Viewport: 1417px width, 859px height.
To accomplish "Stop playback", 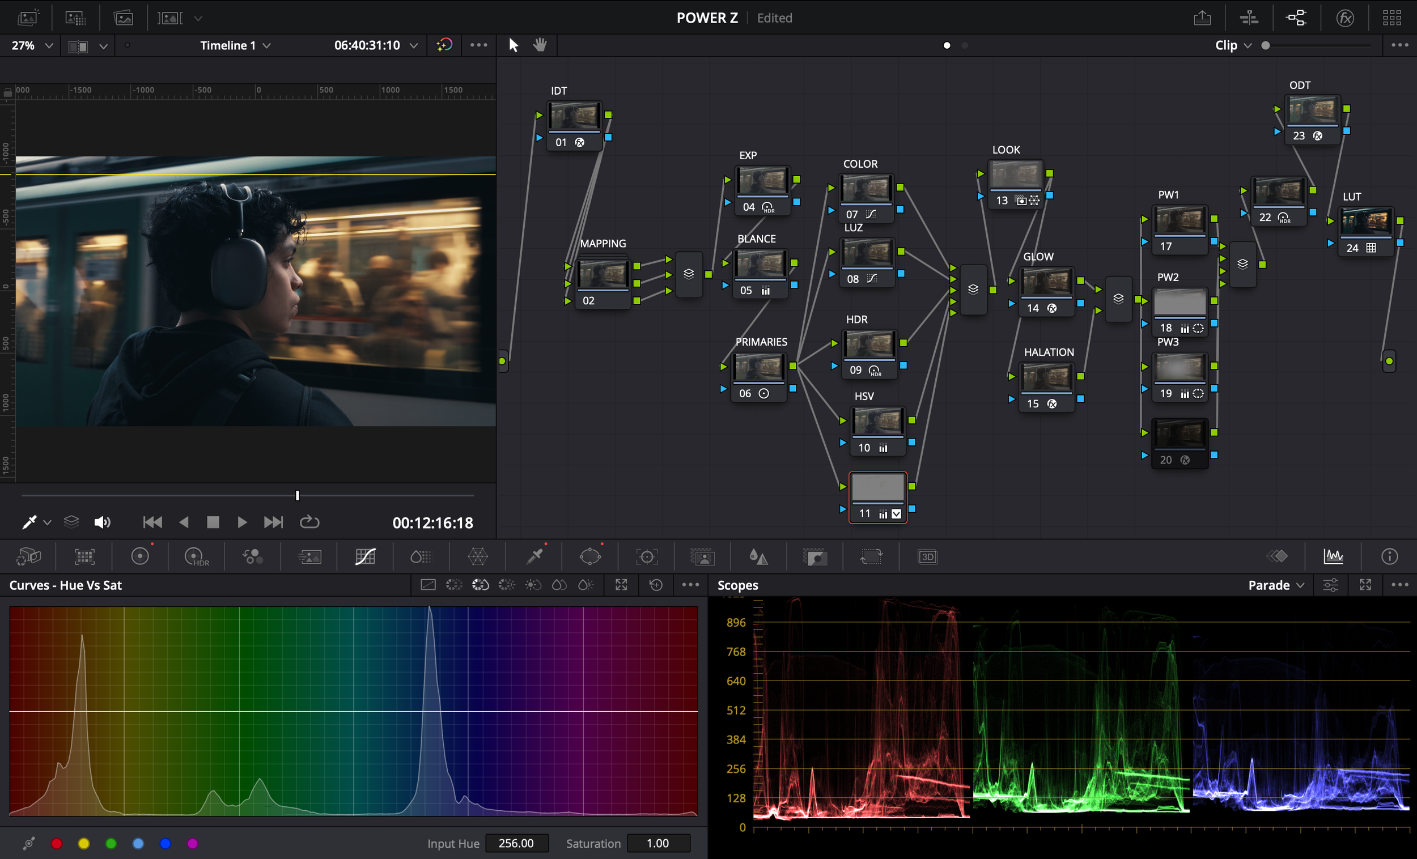I will [x=213, y=522].
